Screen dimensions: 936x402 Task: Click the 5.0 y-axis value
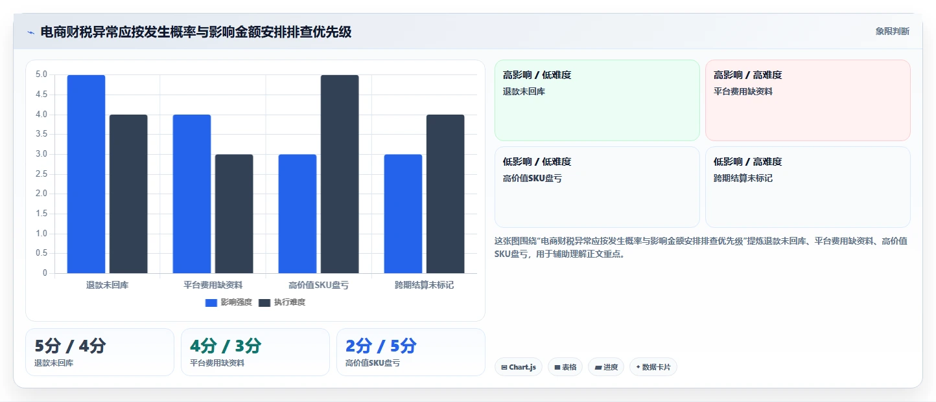point(41,74)
